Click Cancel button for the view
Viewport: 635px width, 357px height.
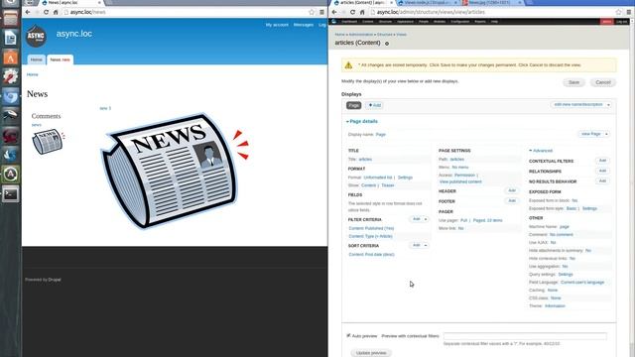(x=603, y=82)
